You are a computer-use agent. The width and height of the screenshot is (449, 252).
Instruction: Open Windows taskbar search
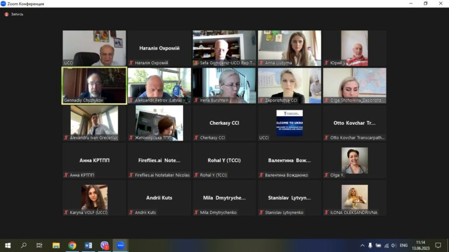click(24, 246)
